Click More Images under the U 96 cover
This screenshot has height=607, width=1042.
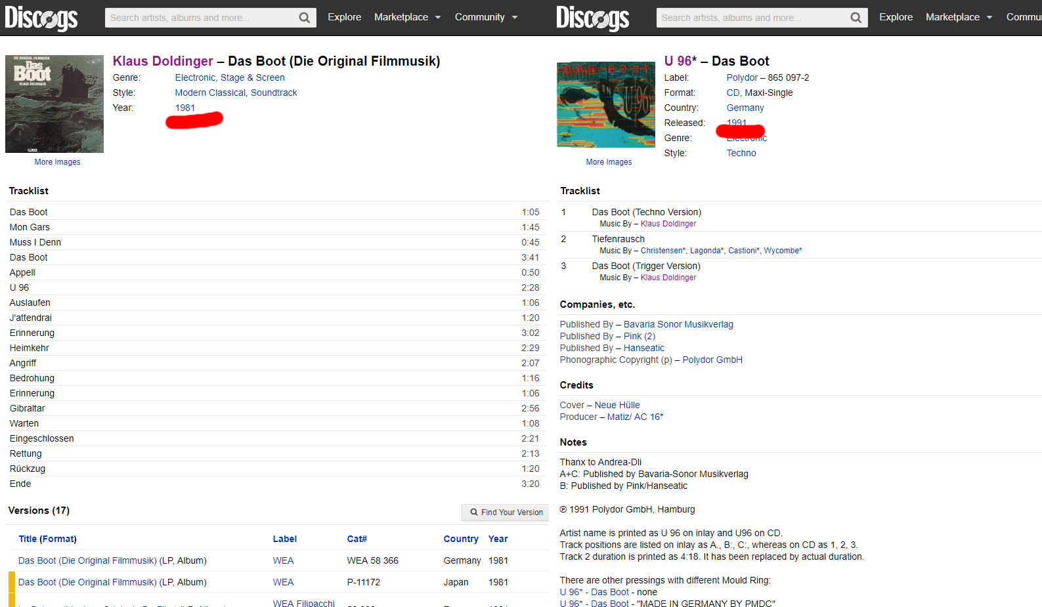609,162
